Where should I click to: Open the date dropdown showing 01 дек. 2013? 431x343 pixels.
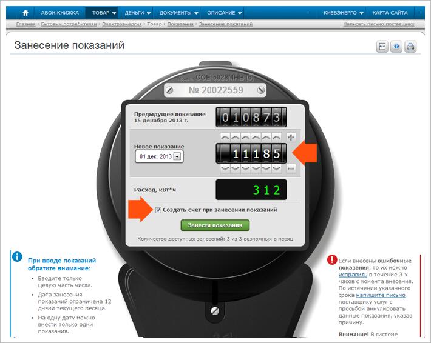pyautogui.click(x=177, y=156)
